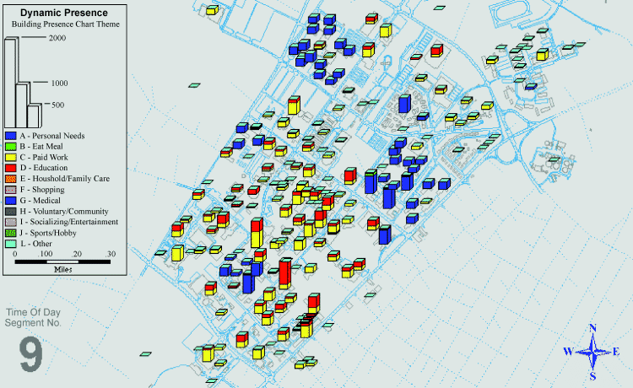Click the compass S letter

[x=592, y=377]
